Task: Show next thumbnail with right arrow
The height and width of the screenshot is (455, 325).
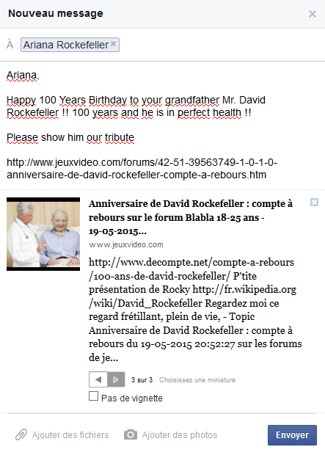Action: (116, 379)
